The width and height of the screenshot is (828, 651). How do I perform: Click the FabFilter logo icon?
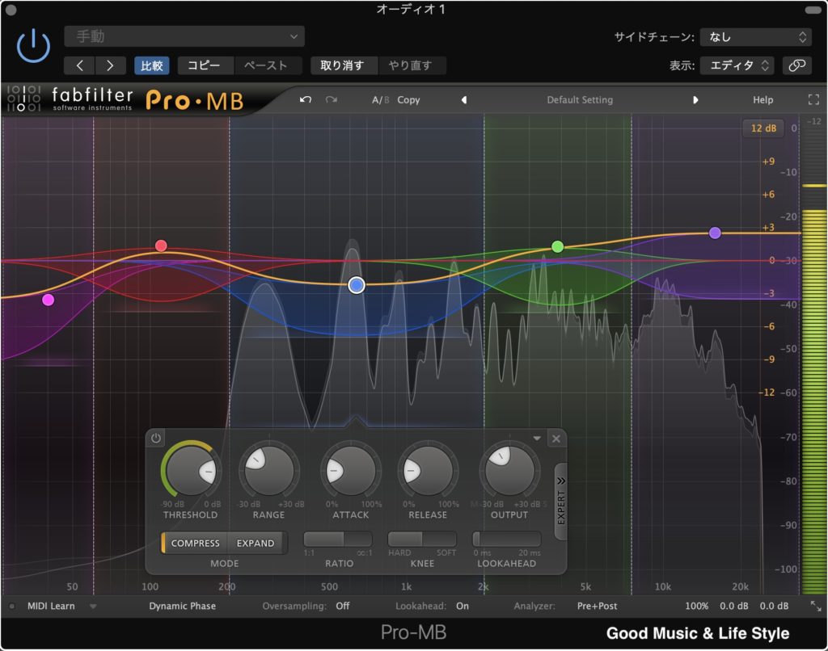(x=23, y=99)
